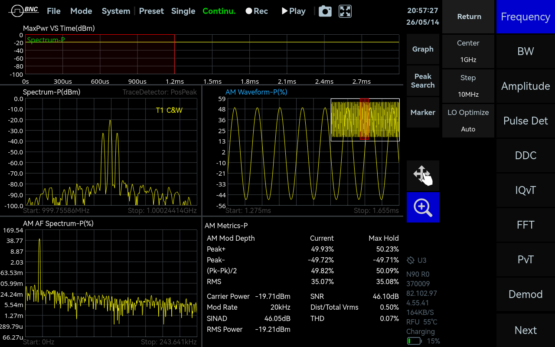555x347 pixels.
Task: Select the FFT menu tab
Action: point(526,225)
